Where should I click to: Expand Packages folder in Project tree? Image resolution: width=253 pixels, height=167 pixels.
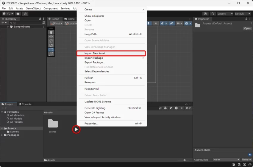click(x=2, y=135)
